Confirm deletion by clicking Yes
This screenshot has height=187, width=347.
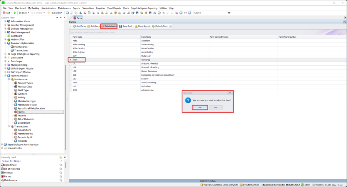(200, 108)
